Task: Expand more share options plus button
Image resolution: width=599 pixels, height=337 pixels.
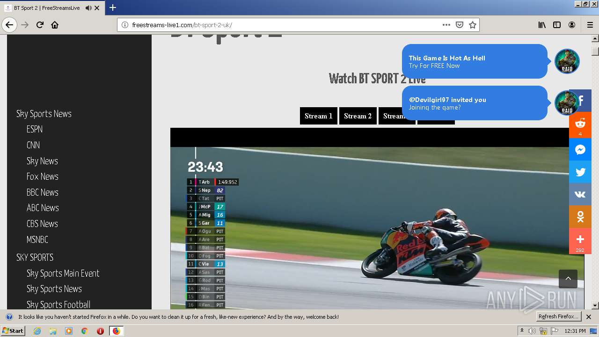Action: tap(580, 241)
